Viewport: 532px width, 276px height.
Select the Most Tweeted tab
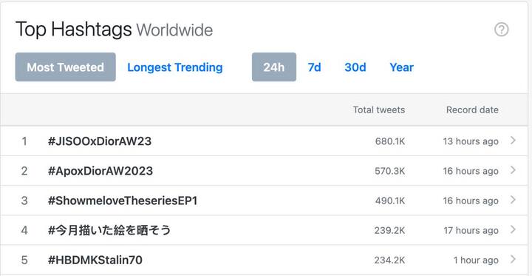[x=66, y=67]
